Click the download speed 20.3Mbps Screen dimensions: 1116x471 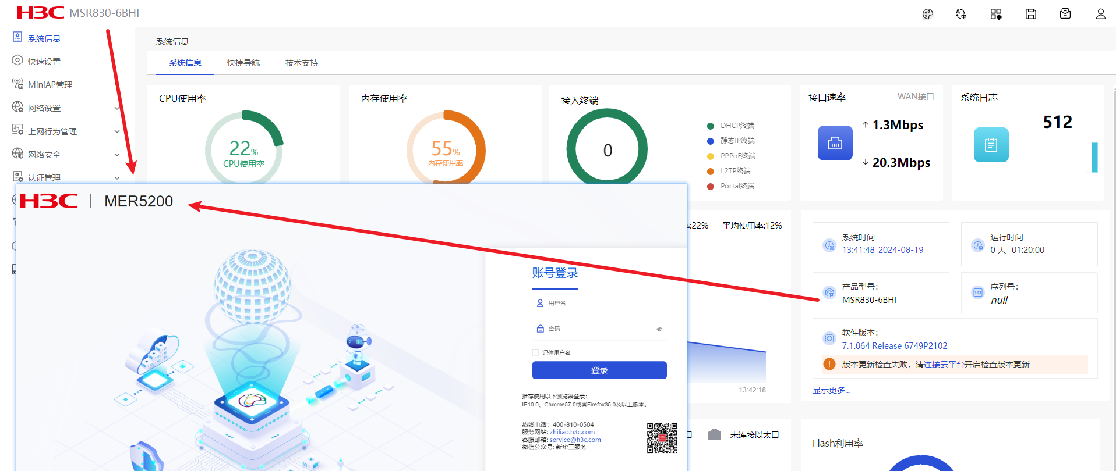(x=901, y=163)
